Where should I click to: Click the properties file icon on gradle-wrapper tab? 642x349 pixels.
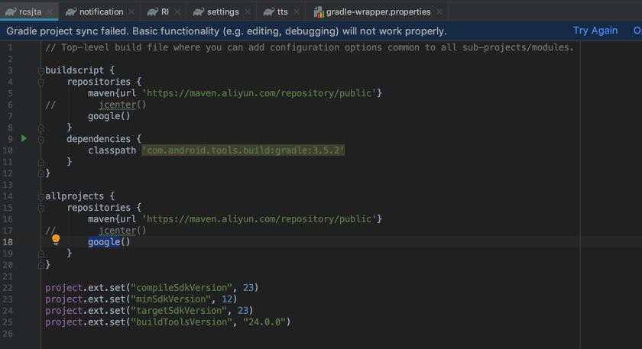click(x=319, y=12)
